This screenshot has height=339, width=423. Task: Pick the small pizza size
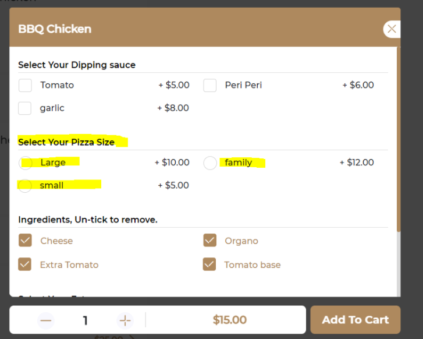pos(25,186)
